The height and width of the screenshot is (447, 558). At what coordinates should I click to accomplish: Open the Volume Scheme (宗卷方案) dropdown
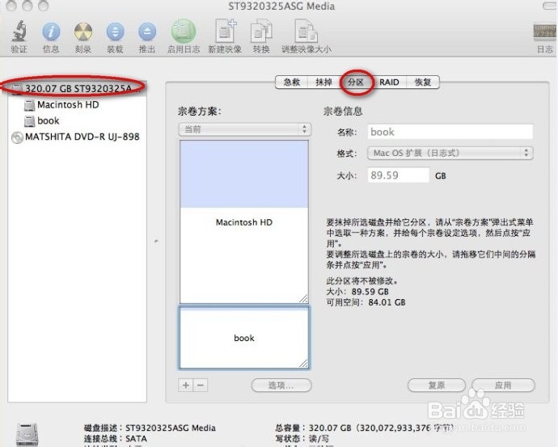pyautogui.click(x=245, y=129)
